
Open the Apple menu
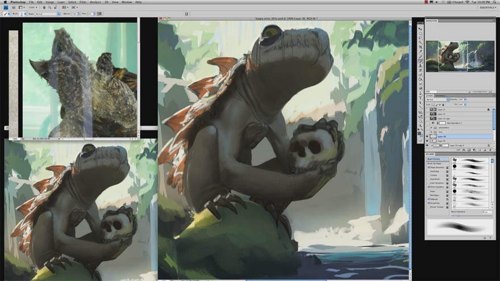click(x=5, y=2)
